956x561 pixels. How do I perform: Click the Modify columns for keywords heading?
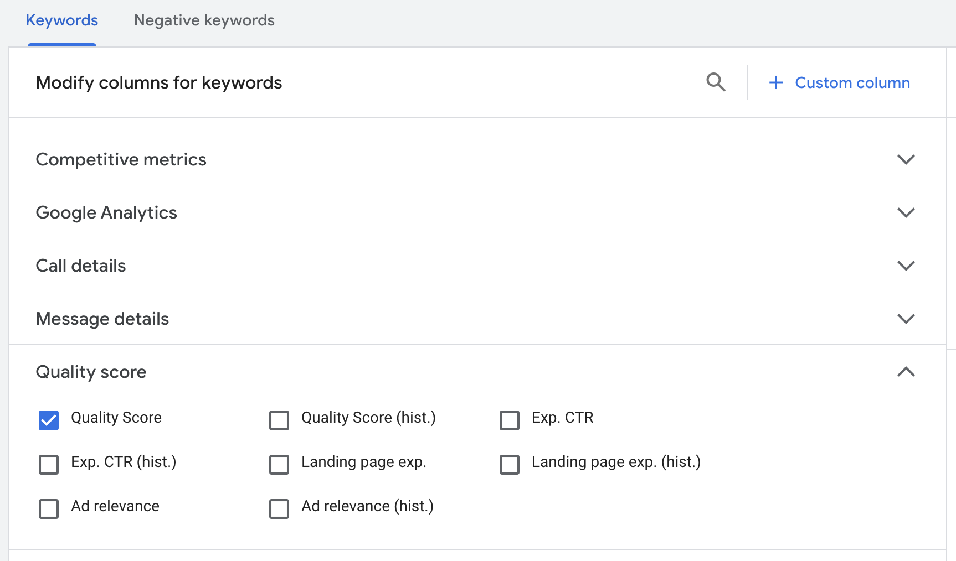point(159,83)
